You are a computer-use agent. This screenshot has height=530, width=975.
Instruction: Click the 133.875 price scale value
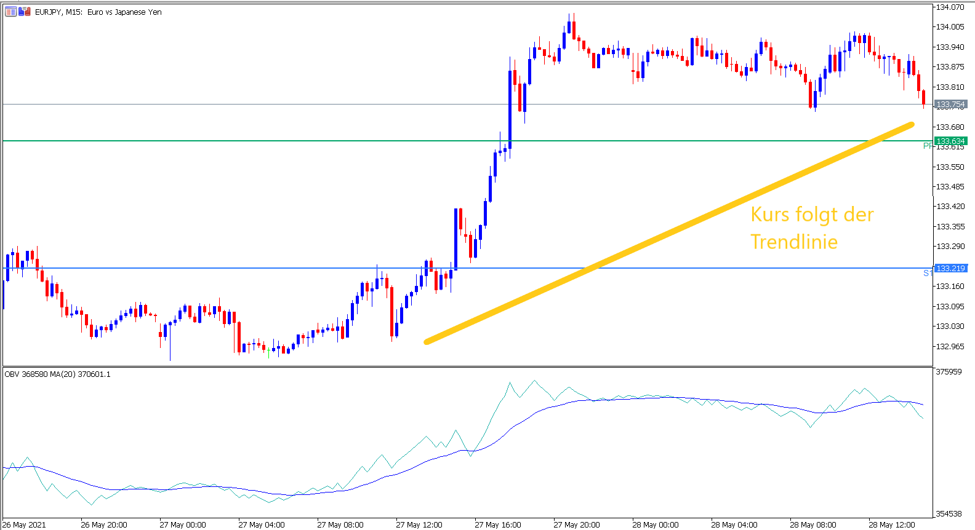tap(950, 67)
